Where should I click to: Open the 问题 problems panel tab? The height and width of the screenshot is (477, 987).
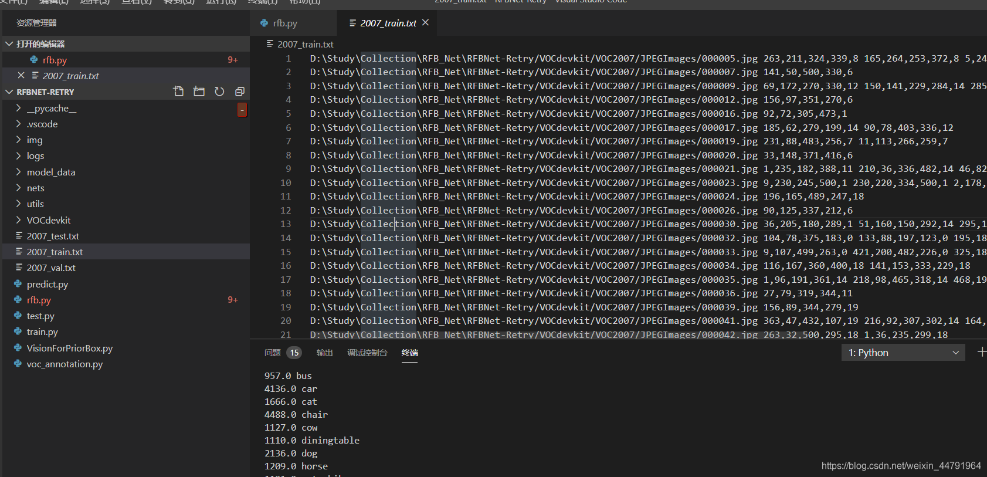tap(272, 353)
